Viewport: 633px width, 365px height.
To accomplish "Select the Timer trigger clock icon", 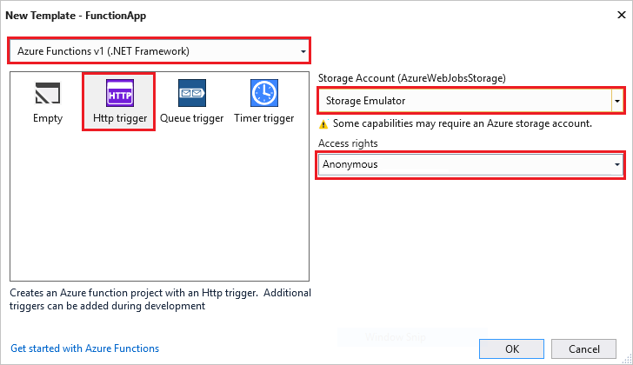I will point(264,93).
